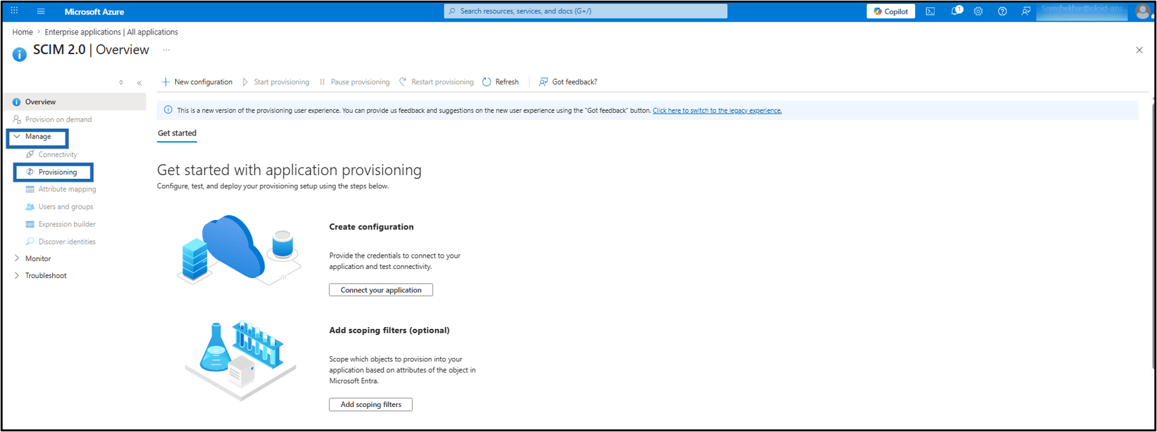Click the sidebar expand/collapse sort arrows
Screen dimensions: 1157x432
121,83
